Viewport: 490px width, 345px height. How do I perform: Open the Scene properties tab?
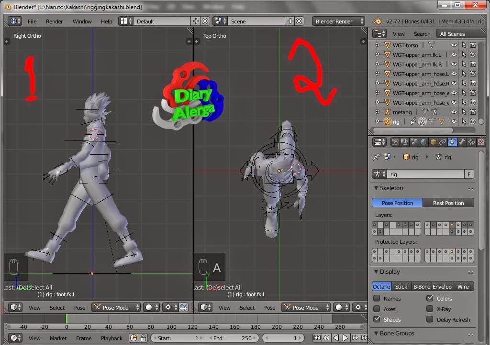coord(414,142)
